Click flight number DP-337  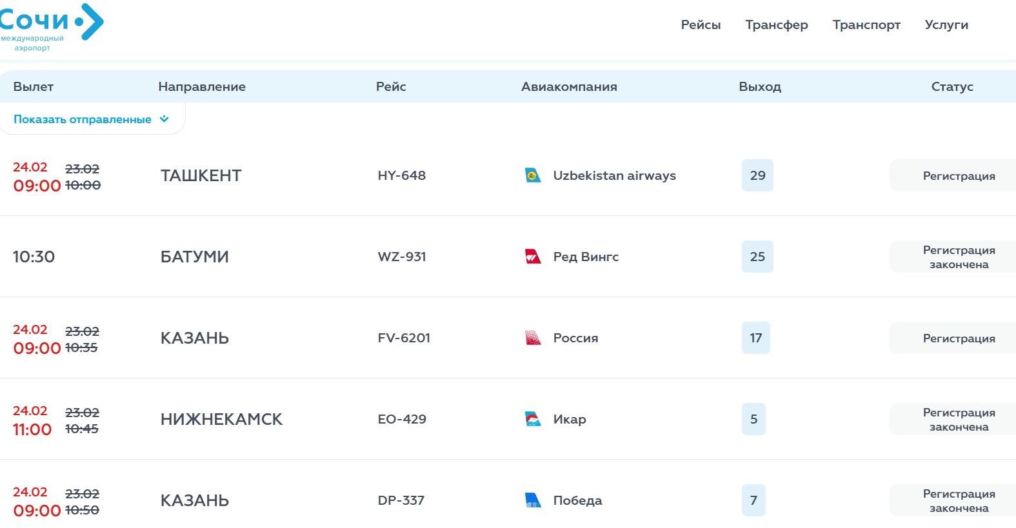401,500
